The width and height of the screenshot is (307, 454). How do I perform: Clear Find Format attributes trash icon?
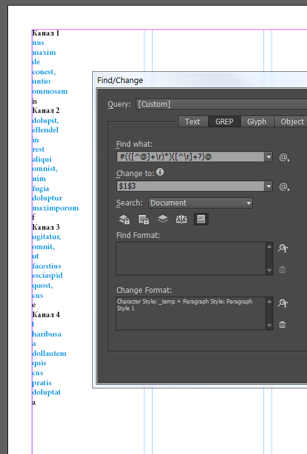point(283,270)
